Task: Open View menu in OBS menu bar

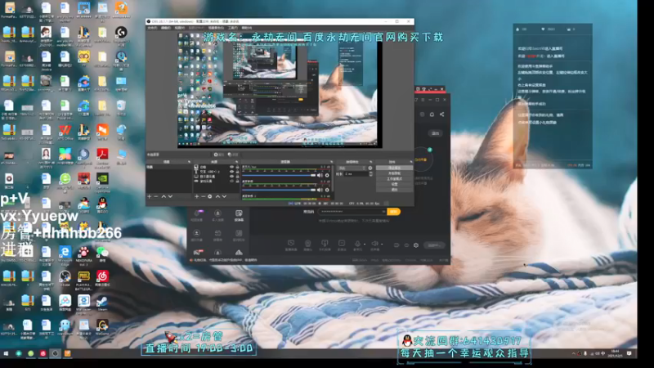Action: click(x=180, y=28)
